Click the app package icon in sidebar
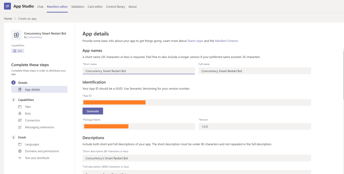The width and height of the screenshot is (344, 174). 16,35
